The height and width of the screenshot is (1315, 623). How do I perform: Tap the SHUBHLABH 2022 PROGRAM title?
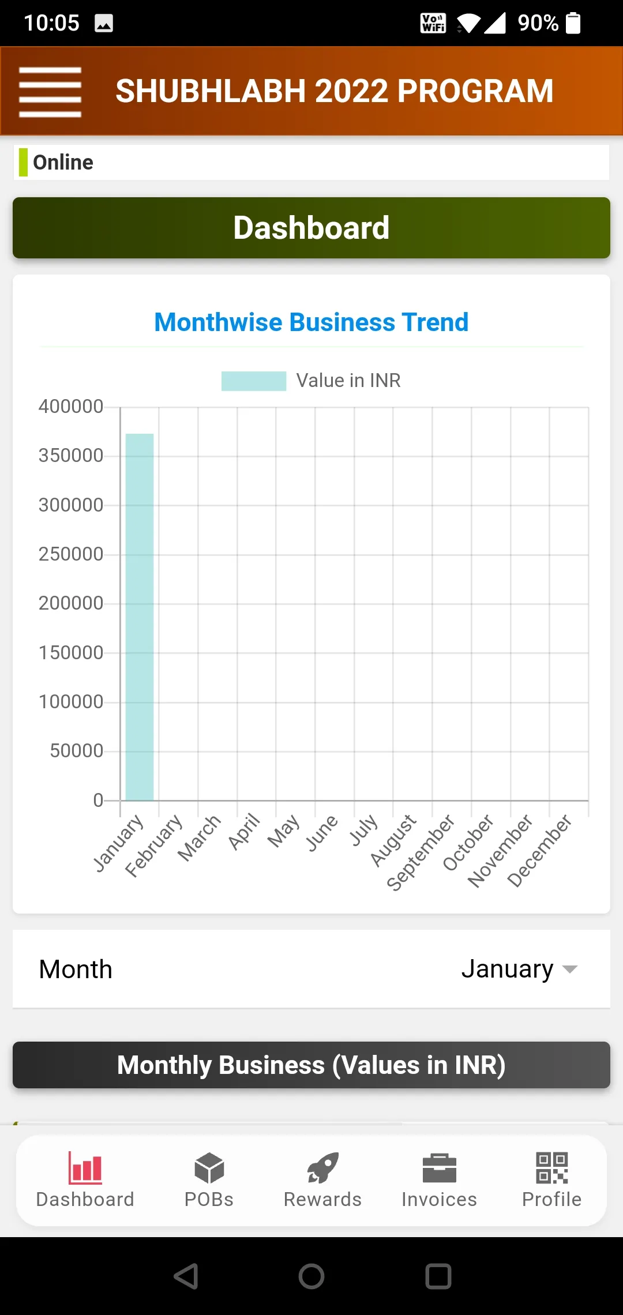[x=335, y=91]
